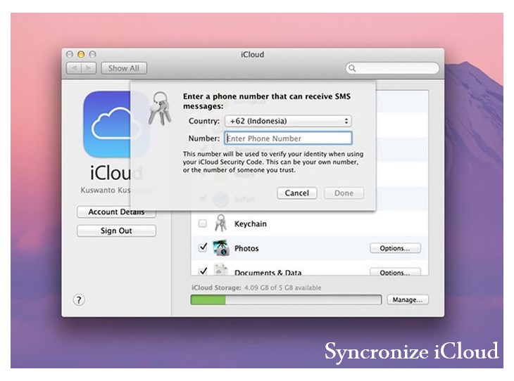Image resolution: width=514 pixels, height=381 pixels.
Task: Click the yellow minimize window button
Action: [81, 54]
